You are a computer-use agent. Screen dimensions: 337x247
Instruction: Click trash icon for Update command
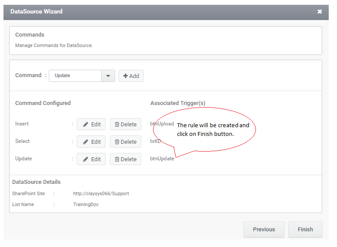[x=117, y=159]
